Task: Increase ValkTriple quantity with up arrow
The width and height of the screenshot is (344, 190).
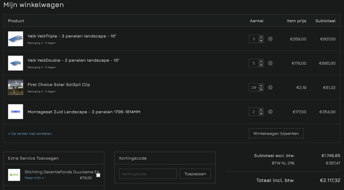Action: point(261,37)
